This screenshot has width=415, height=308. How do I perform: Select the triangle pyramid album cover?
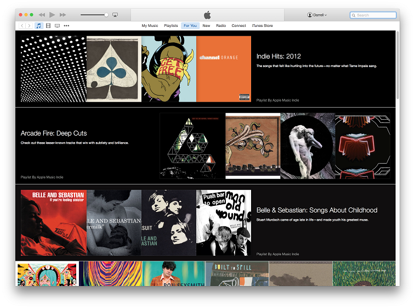(192, 146)
